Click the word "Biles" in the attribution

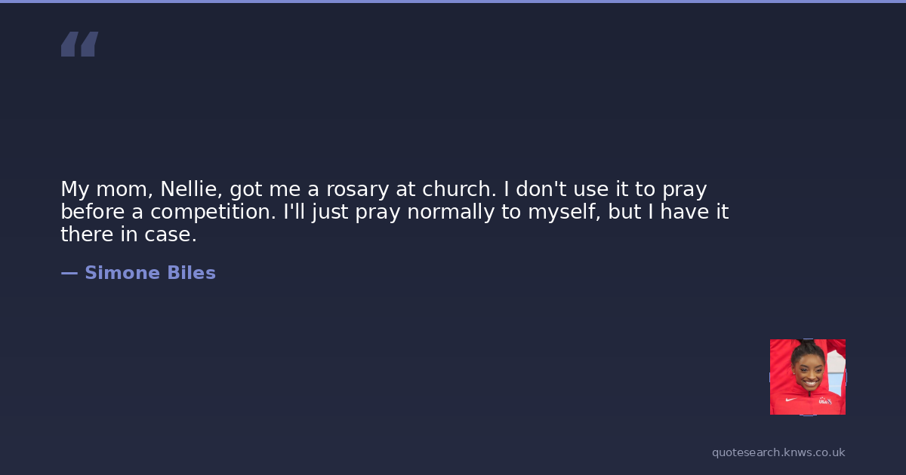pyautogui.click(x=191, y=273)
